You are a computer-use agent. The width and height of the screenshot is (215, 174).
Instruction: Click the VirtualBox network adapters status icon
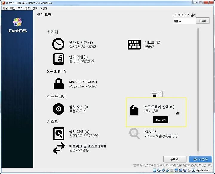click(x=163, y=170)
